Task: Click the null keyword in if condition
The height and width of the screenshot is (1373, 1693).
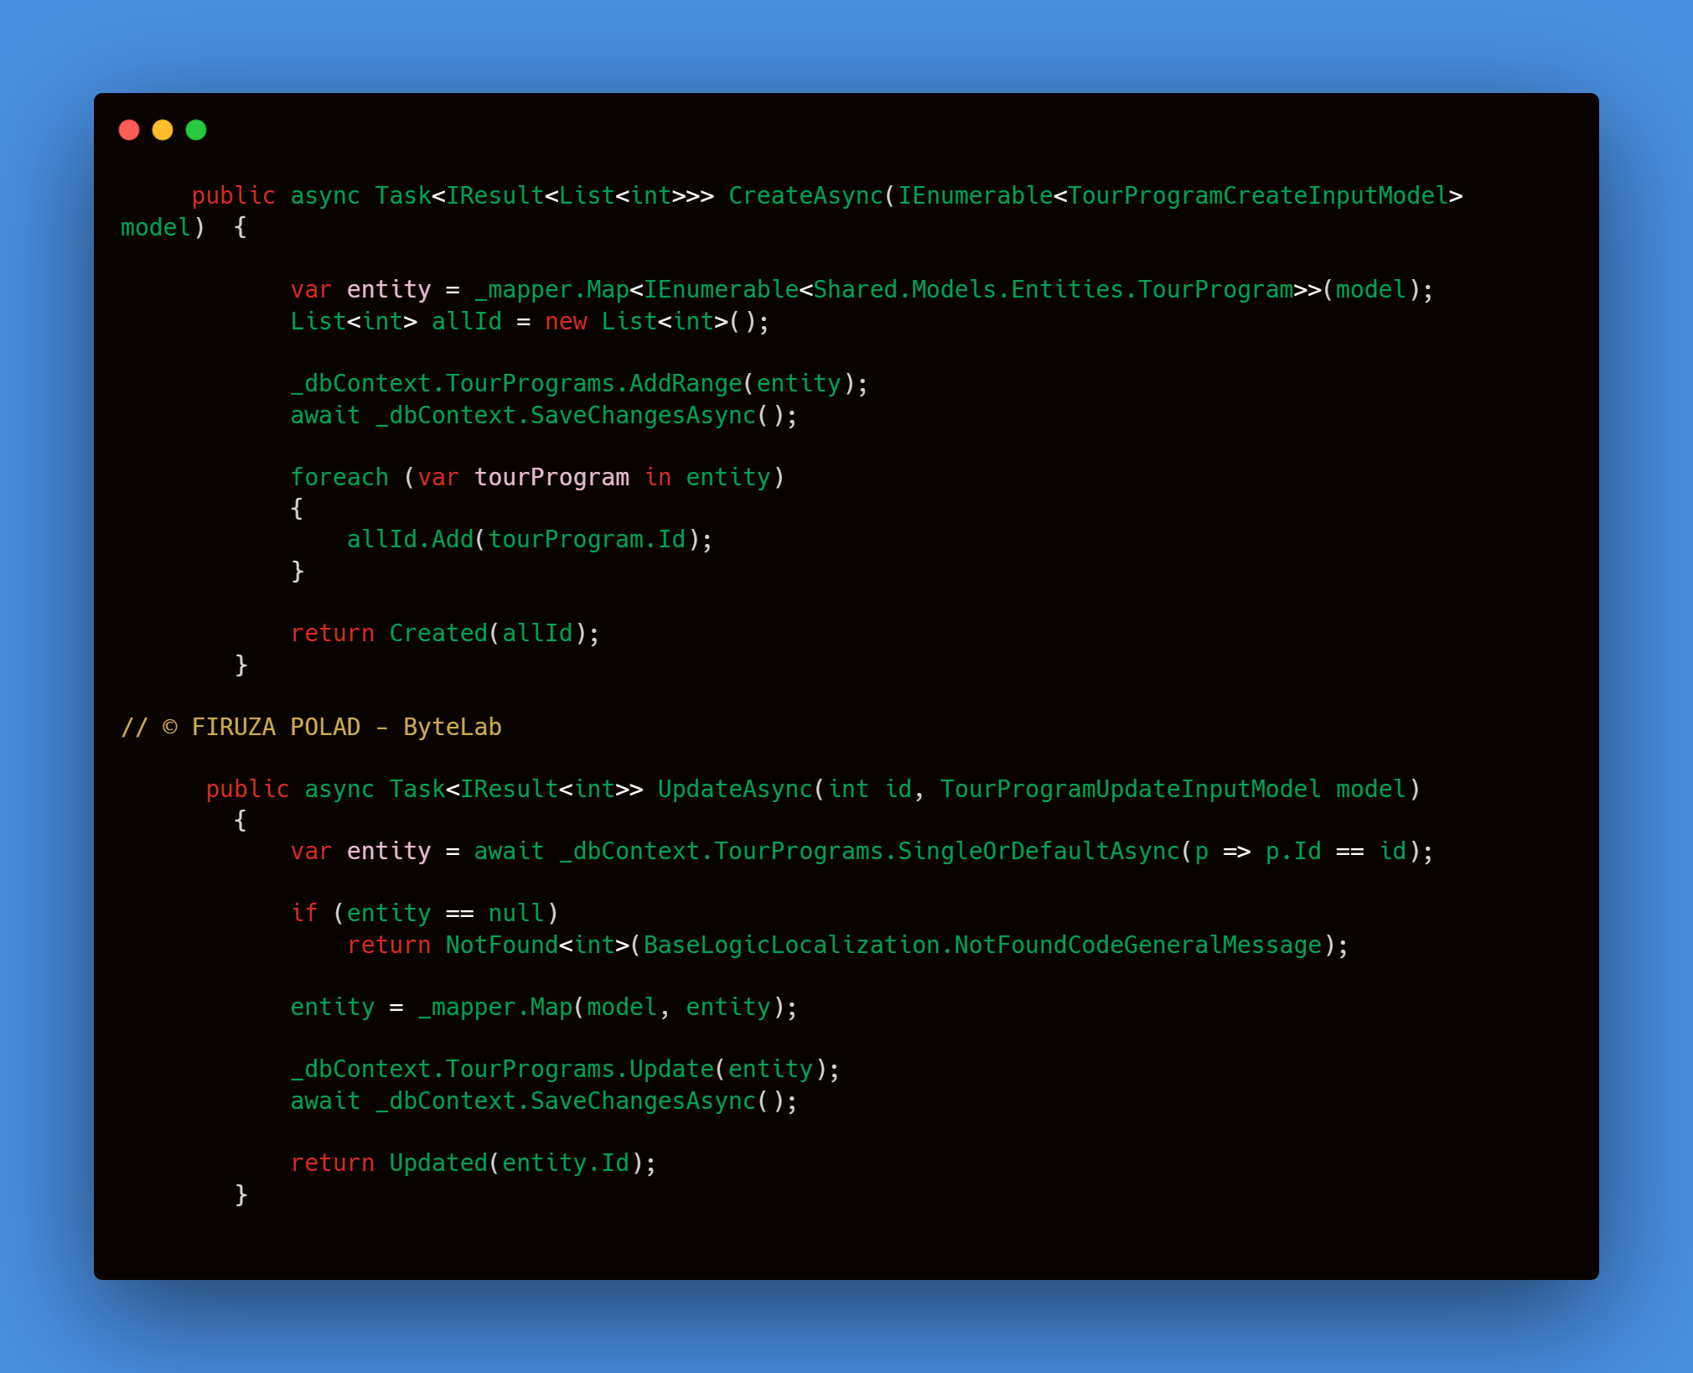Action: tap(515, 913)
